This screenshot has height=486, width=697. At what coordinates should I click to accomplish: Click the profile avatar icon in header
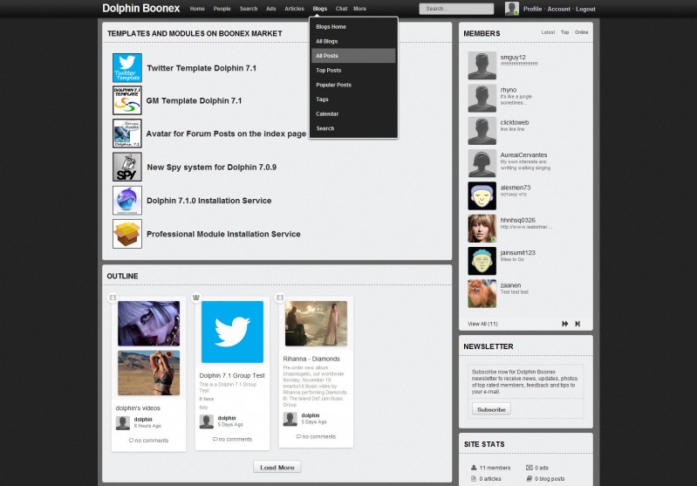coord(512,9)
